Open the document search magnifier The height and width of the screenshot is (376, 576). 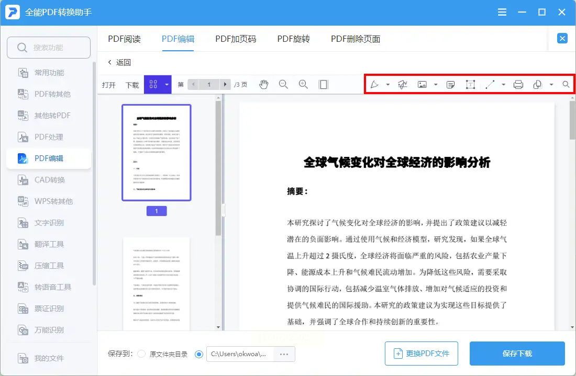(x=566, y=85)
